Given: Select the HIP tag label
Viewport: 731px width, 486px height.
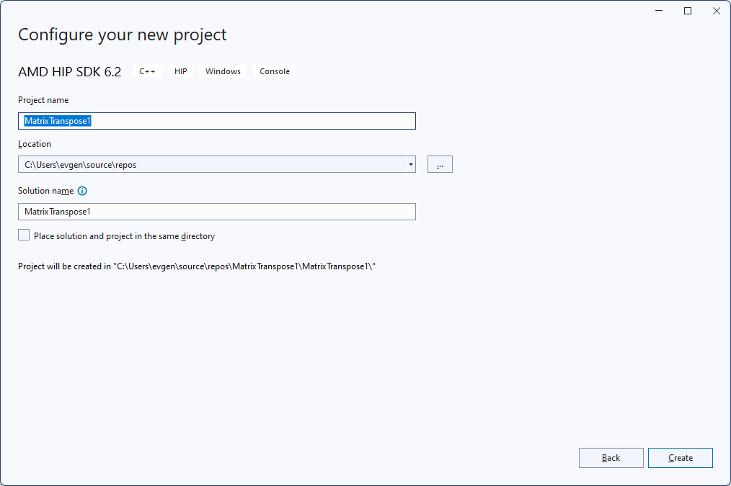Looking at the screenshot, I should point(180,71).
